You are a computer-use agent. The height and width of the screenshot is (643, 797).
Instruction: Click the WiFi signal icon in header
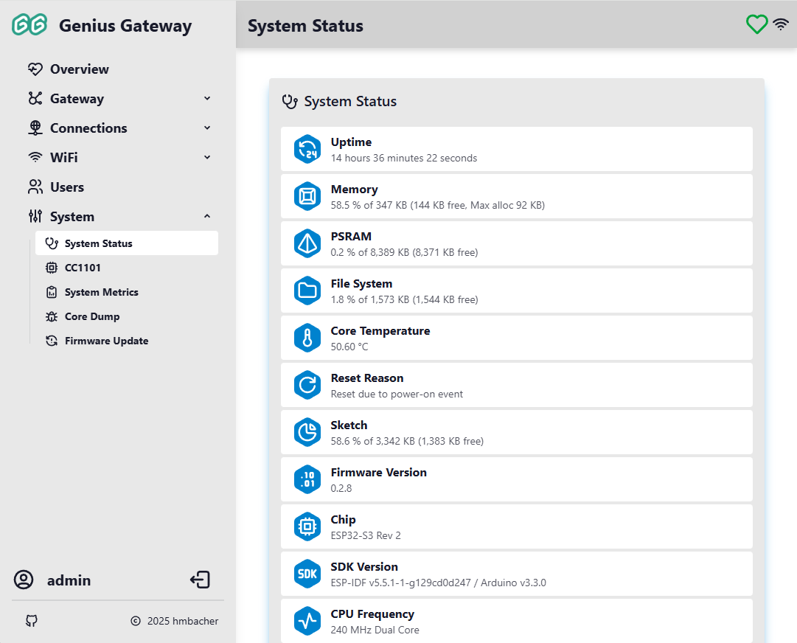781,25
